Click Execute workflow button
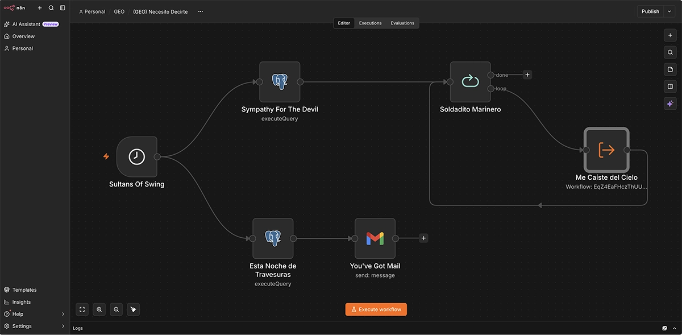 coord(376,309)
